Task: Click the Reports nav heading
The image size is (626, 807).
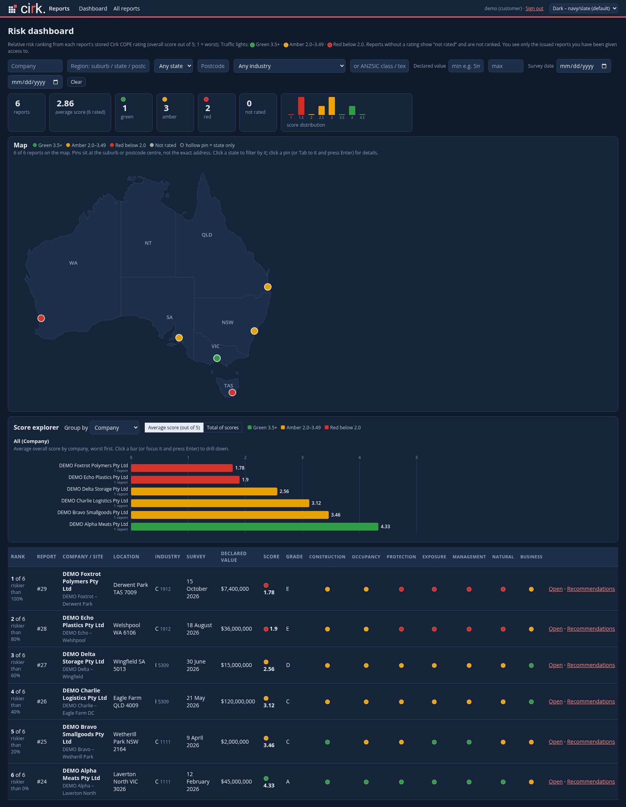Action: click(x=59, y=9)
